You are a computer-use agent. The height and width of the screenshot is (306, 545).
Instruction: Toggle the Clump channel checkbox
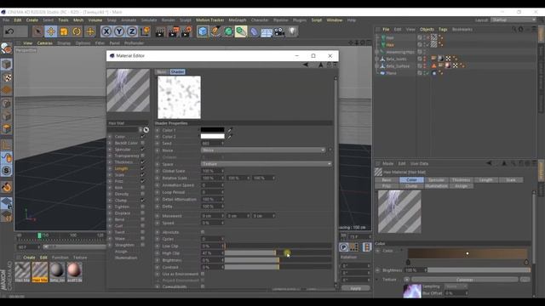(x=142, y=201)
